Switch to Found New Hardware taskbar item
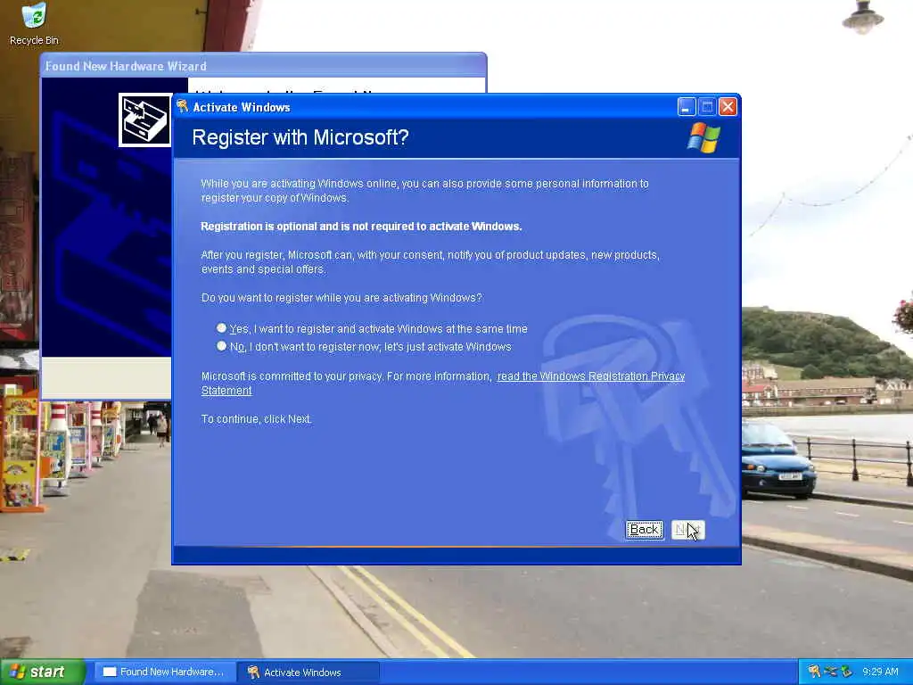The width and height of the screenshot is (913, 685). [165, 672]
